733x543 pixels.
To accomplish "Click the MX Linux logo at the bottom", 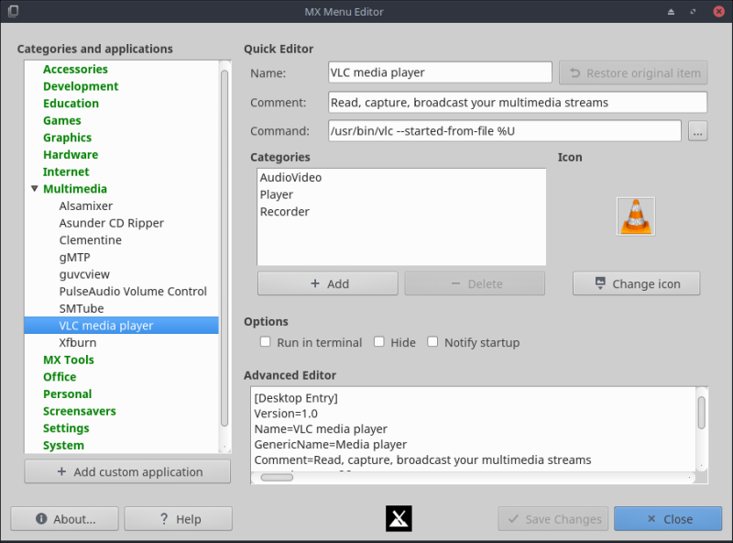I will point(398,518).
